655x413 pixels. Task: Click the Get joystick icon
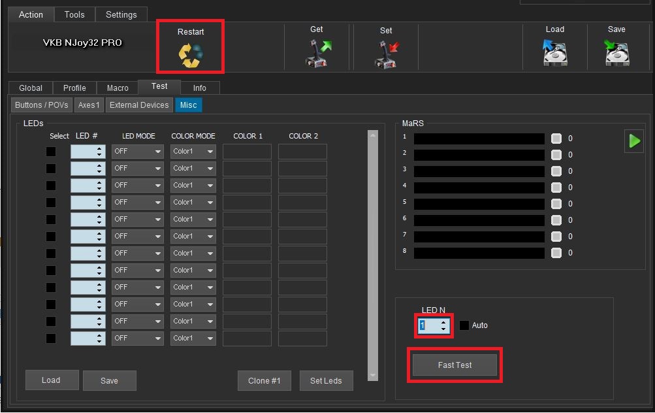point(318,54)
